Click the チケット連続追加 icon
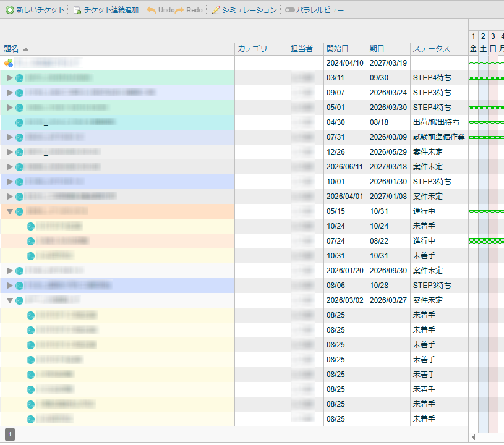Viewport: 504px width, 445px height. click(77, 11)
